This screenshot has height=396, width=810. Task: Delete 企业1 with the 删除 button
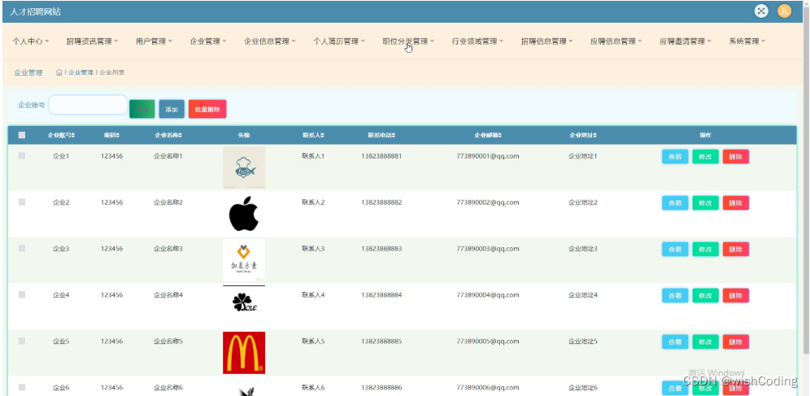pos(736,156)
